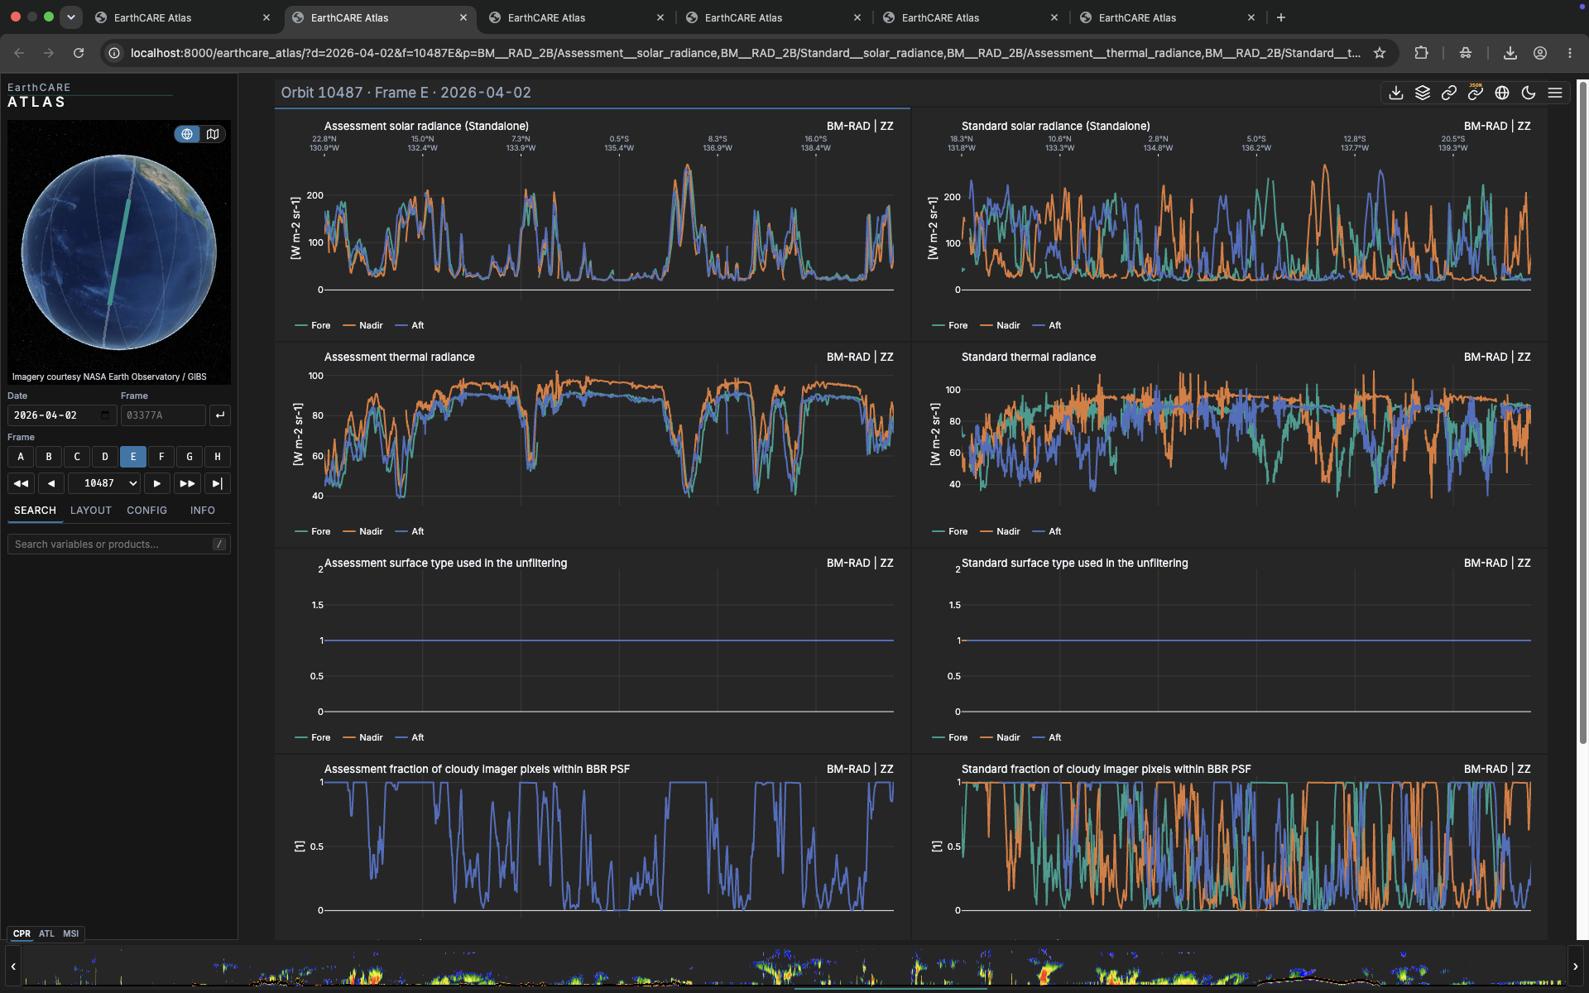Click the JSON link export icon

coord(1475,93)
